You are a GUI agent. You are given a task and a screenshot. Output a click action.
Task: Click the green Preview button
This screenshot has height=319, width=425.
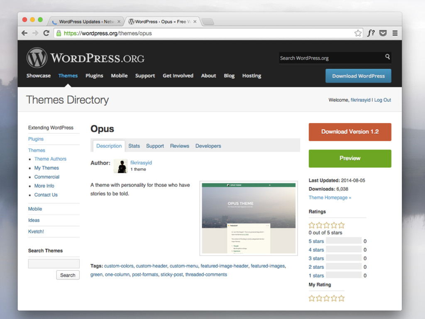pos(350,158)
